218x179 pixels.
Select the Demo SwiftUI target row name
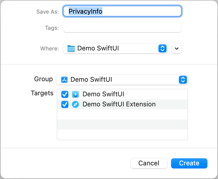click(103, 94)
